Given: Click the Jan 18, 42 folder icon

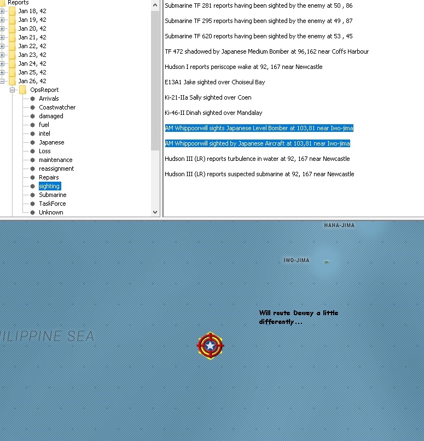Looking at the screenshot, I should coord(12,11).
